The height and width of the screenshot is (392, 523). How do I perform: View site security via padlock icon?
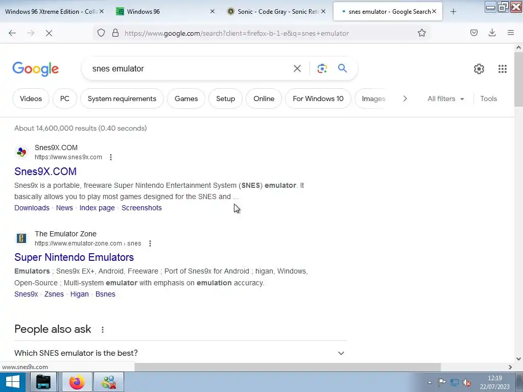tap(115, 33)
